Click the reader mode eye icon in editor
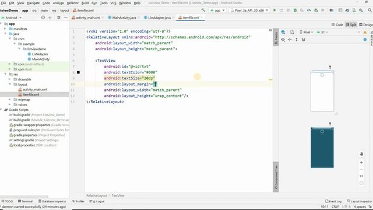373x210 pixels. click(x=270, y=30)
